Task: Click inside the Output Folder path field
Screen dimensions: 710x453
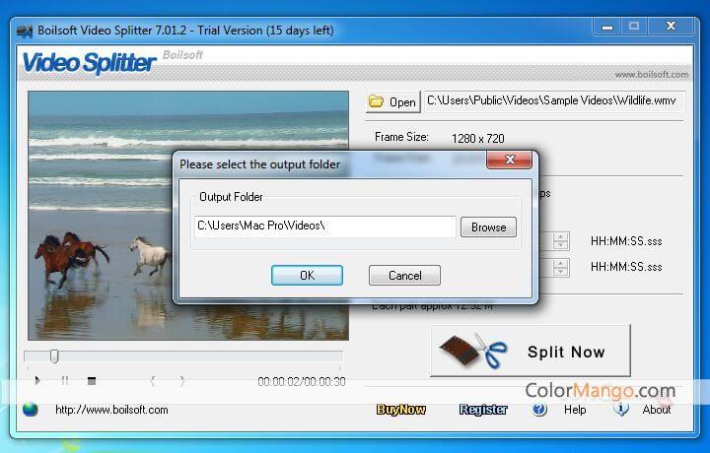Action: [x=325, y=226]
